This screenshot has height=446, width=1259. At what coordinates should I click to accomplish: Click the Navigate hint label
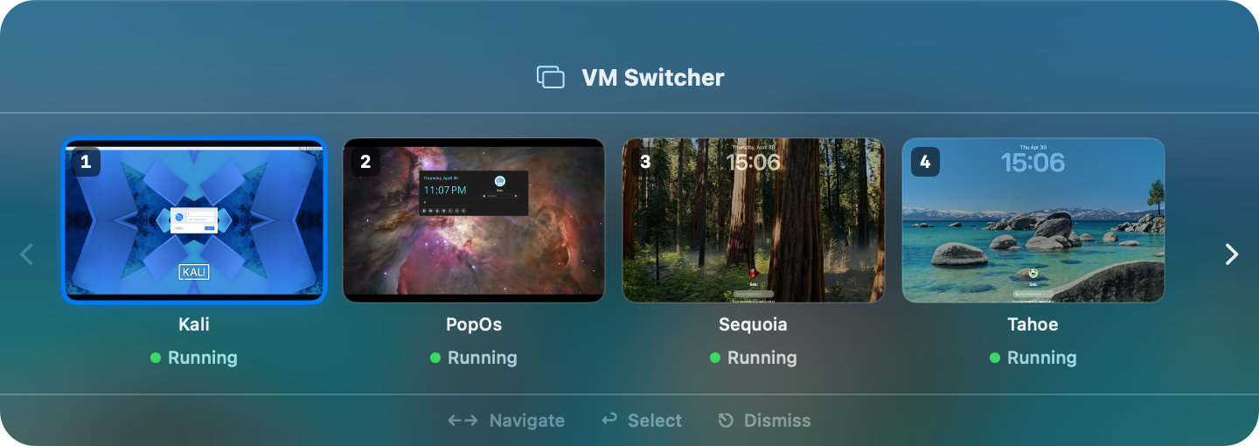point(527,421)
